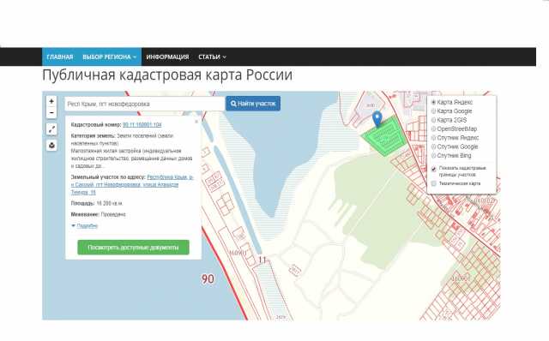This screenshot has height=341, width=549.
Task: Open the cadastral number link
Action: (x=142, y=125)
